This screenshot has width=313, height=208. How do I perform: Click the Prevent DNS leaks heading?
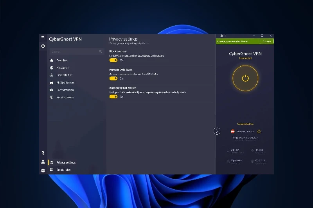[121, 69]
